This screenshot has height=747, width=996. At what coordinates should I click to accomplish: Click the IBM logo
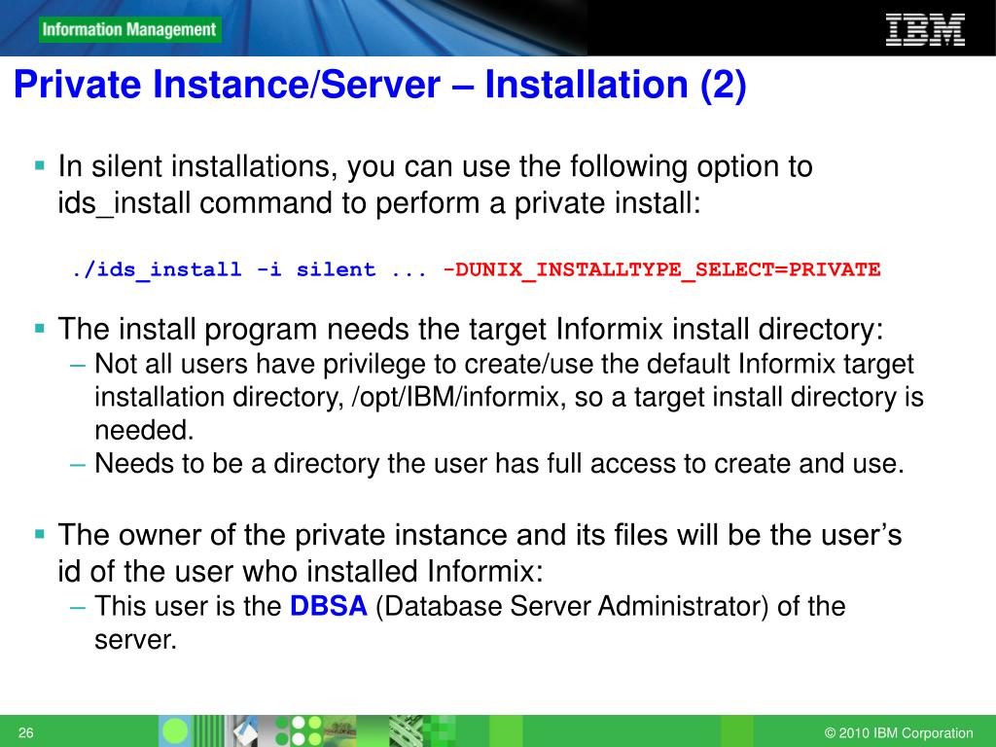coord(925,30)
